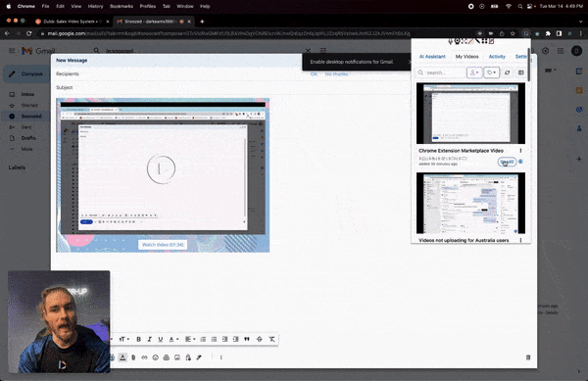Open Chrome tab search chevron
Screen dimensions: 588x381
[580, 22]
